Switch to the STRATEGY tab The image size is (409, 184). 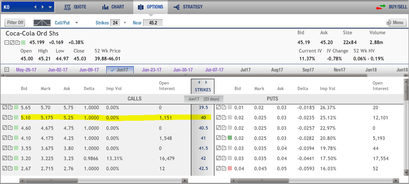[188, 7]
